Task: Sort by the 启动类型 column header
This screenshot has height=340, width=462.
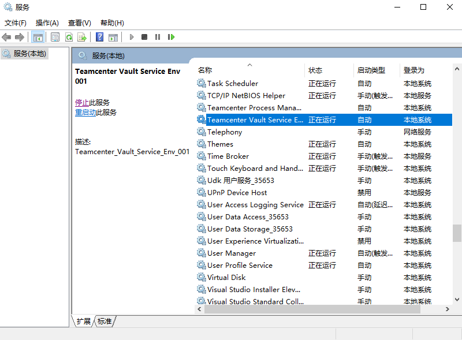Action: point(371,70)
